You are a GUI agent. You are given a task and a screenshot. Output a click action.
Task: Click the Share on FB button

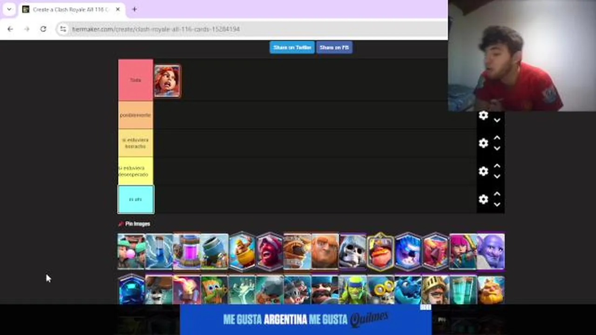tap(334, 47)
